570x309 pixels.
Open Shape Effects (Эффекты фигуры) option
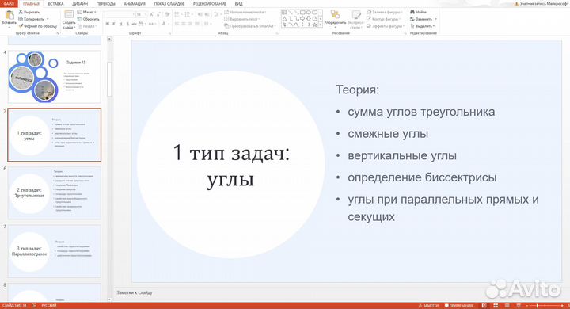pos(385,26)
